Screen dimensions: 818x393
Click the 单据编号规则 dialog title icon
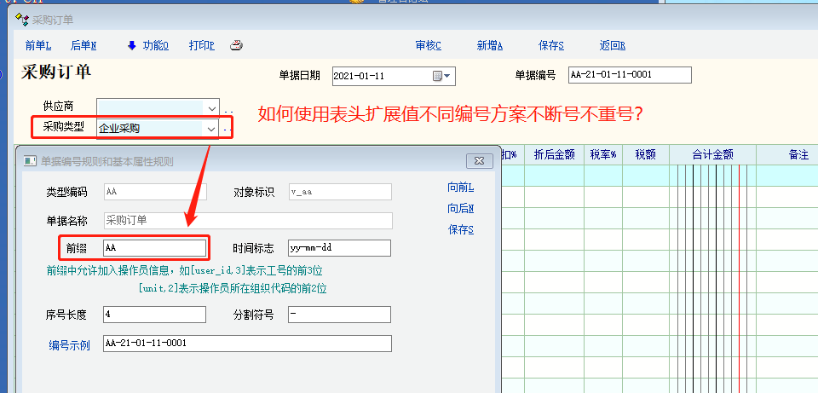point(29,161)
